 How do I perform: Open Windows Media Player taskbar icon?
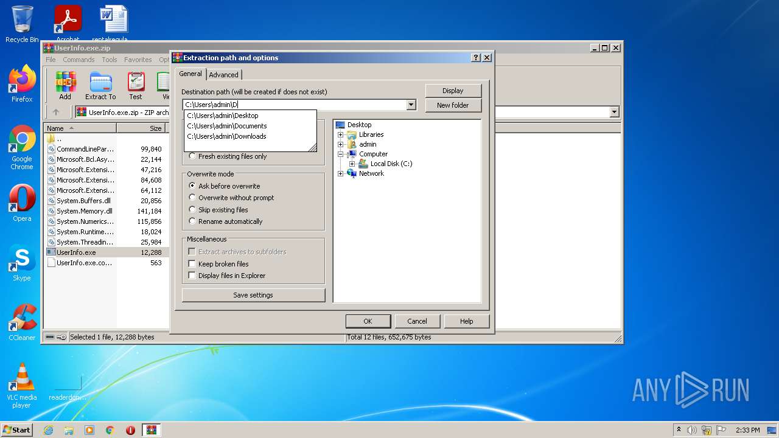[89, 430]
